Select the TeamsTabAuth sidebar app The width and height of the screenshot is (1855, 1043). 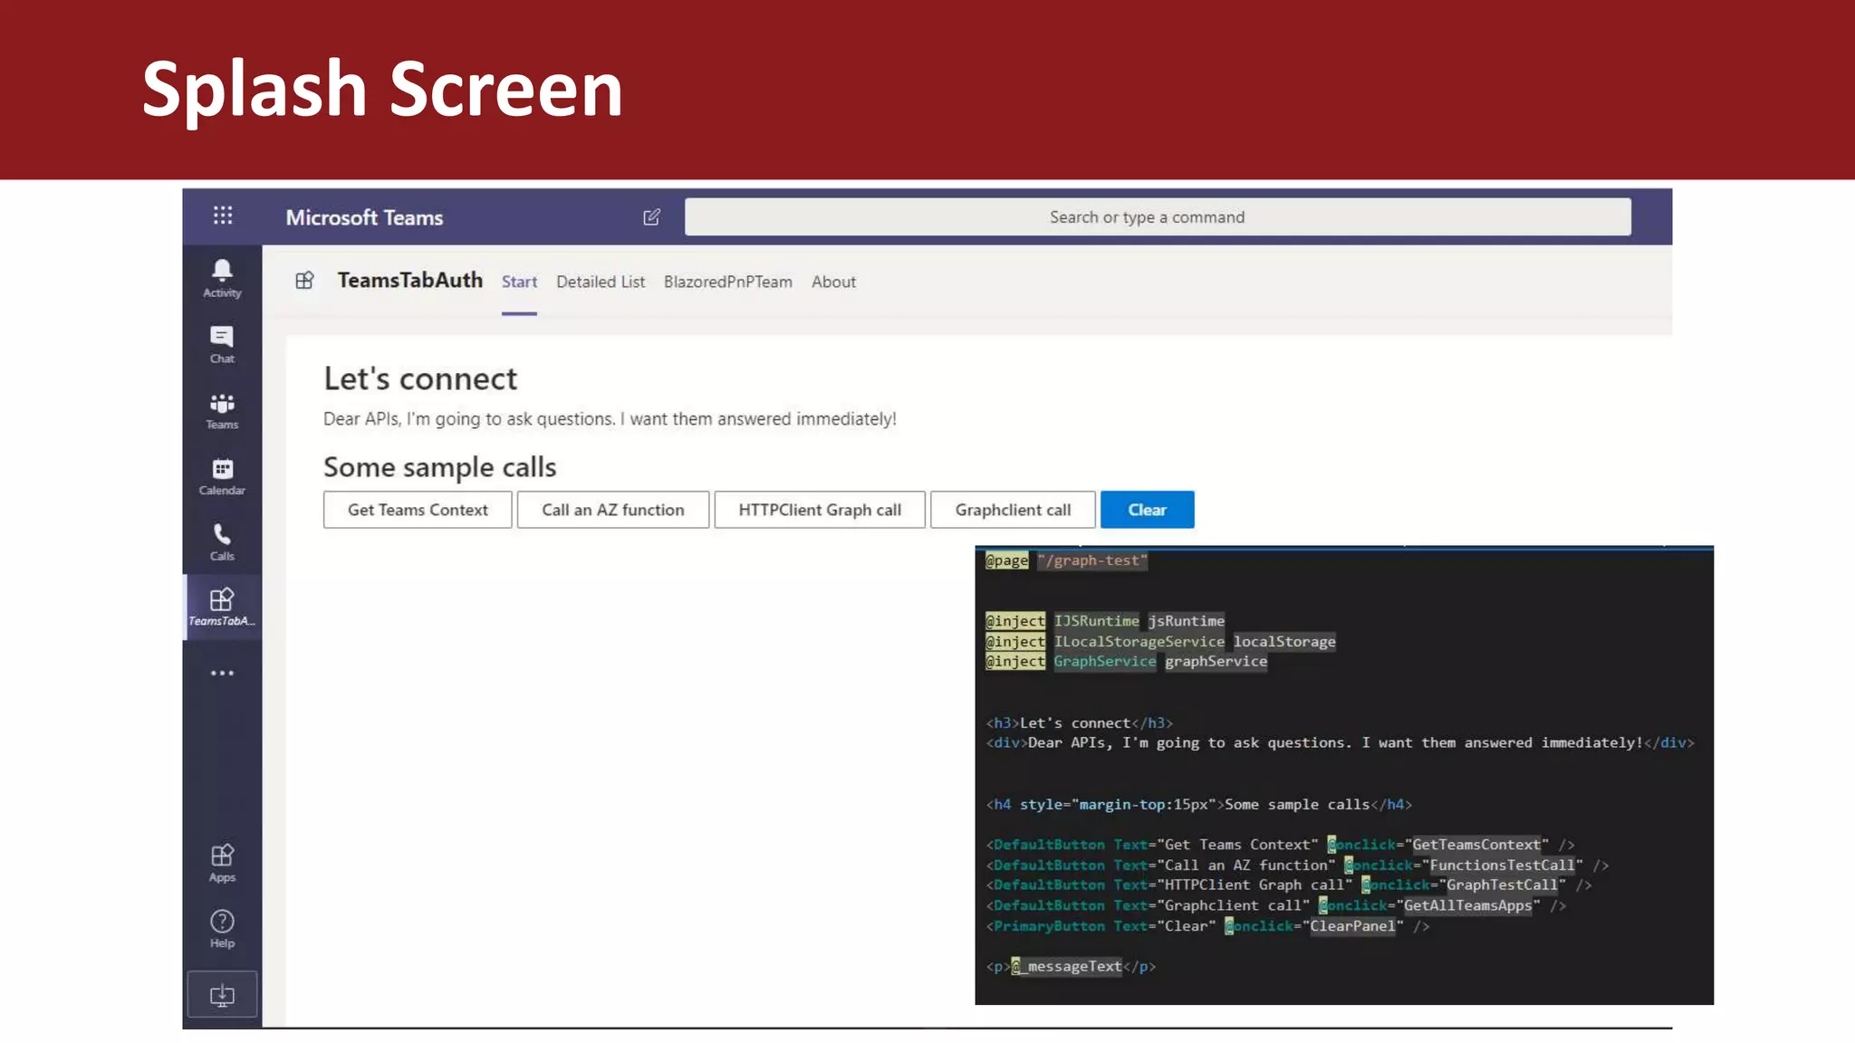[x=222, y=607]
